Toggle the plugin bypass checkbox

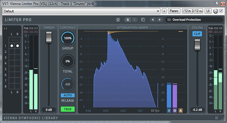click(221, 11)
